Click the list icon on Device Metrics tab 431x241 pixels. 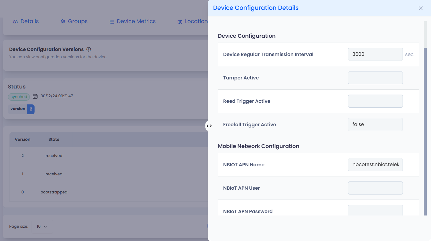(112, 22)
